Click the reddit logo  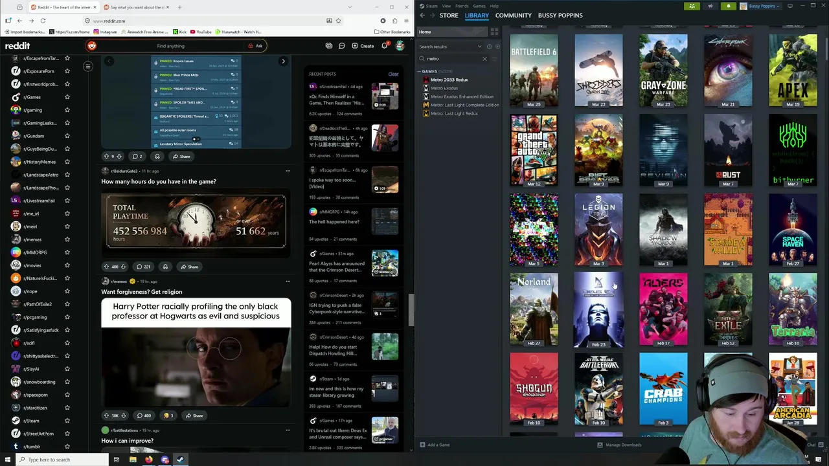(17, 46)
